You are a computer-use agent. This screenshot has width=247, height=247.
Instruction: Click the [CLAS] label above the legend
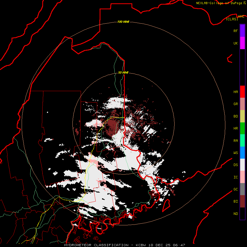(x=232, y=19)
